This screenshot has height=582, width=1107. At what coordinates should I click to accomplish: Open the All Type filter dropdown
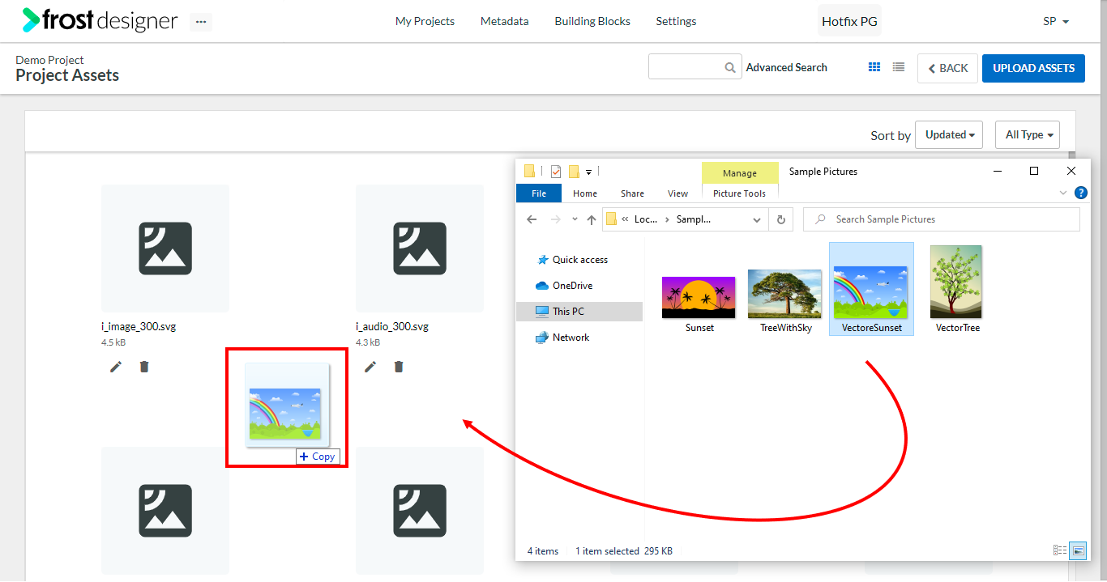click(x=1027, y=135)
